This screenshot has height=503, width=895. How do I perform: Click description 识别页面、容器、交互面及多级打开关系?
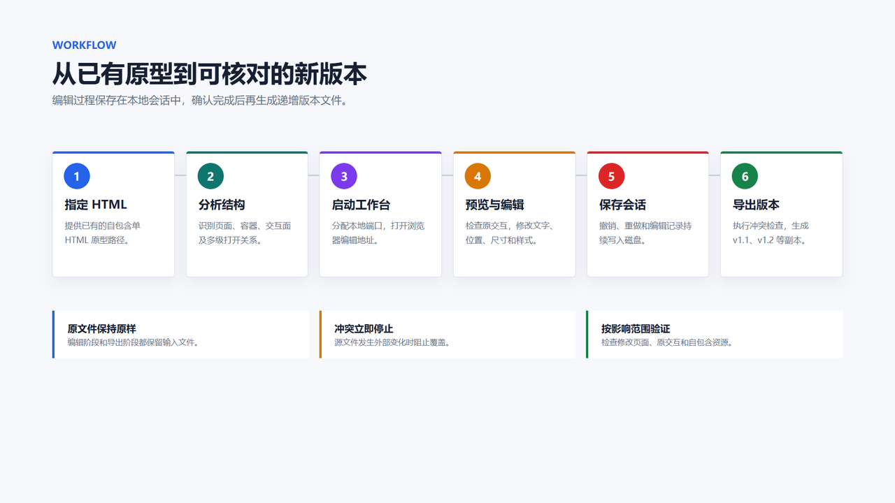pyautogui.click(x=245, y=233)
